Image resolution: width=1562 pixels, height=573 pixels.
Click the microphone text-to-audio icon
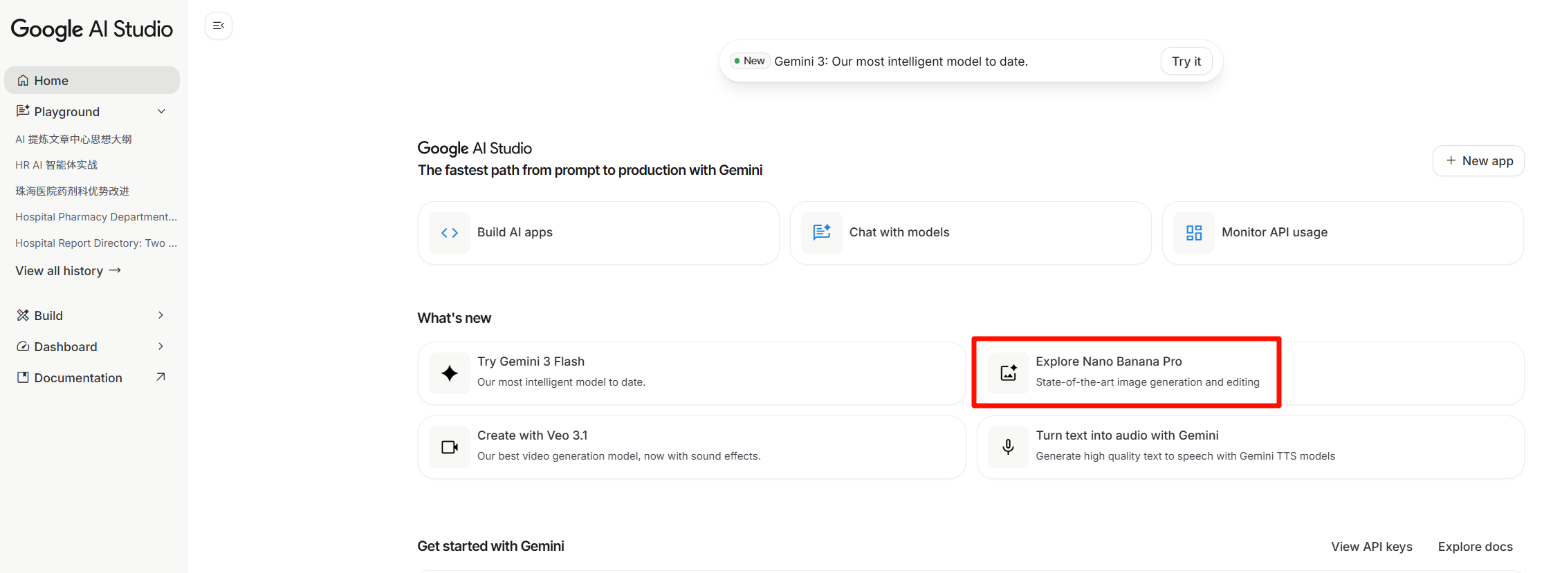[x=1009, y=447]
